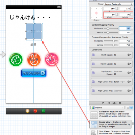Open the Show Layout Rectangle dropdown
The width and height of the screenshot is (135, 135).
tap(118, 4)
